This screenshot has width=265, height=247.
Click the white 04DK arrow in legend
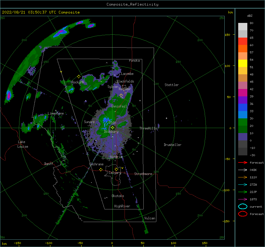(243, 170)
